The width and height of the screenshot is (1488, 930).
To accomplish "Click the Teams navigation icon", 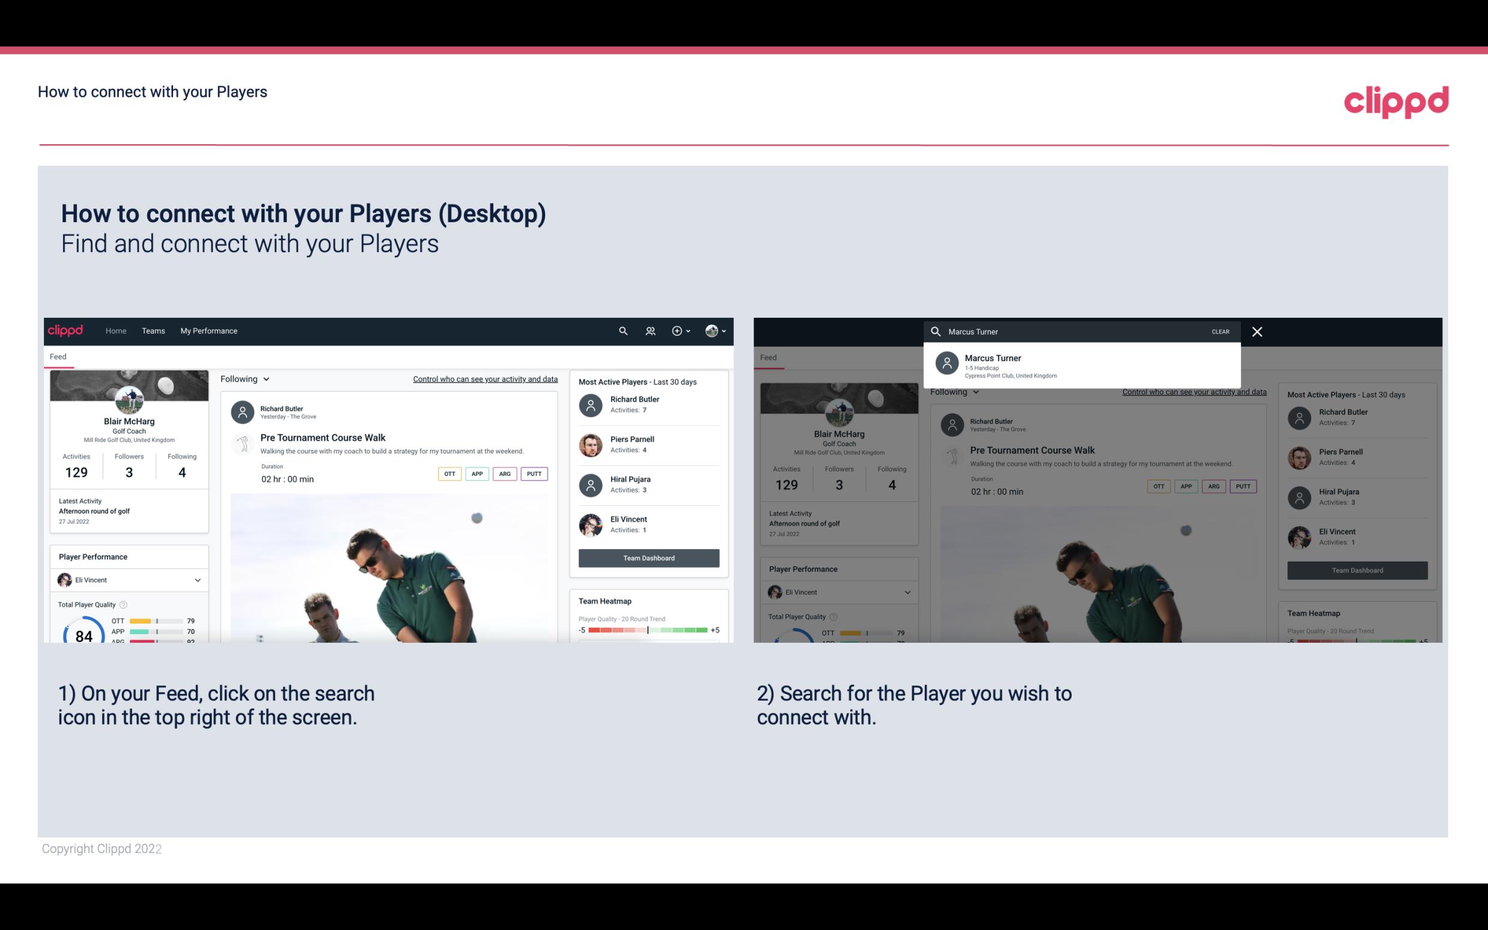I will click(153, 331).
